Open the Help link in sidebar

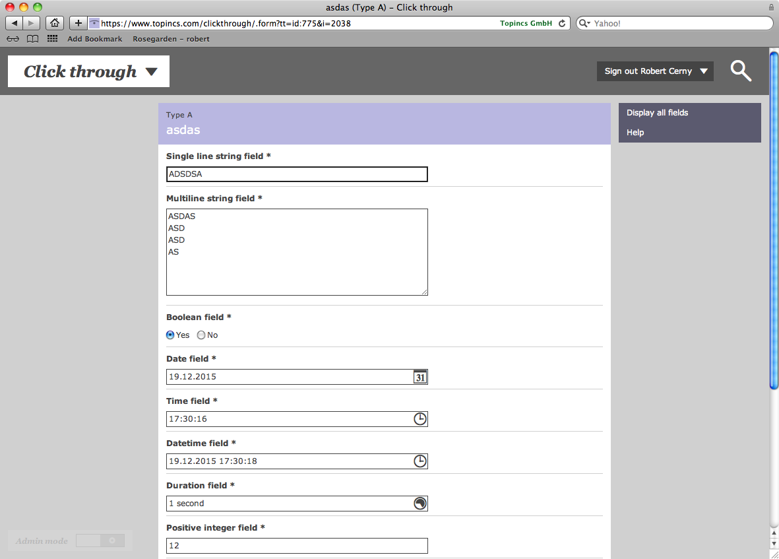tap(635, 133)
